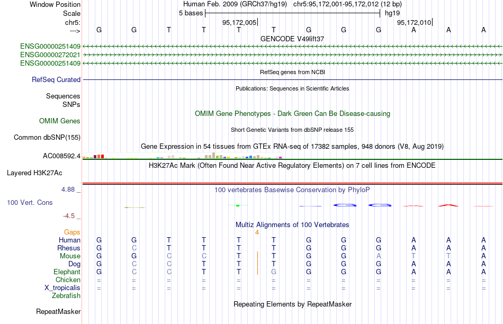The width and height of the screenshot is (503, 324).
Task: Click Human Feb. 2009 (GRCh37/hg19) assembly text
Action: point(235,4)
